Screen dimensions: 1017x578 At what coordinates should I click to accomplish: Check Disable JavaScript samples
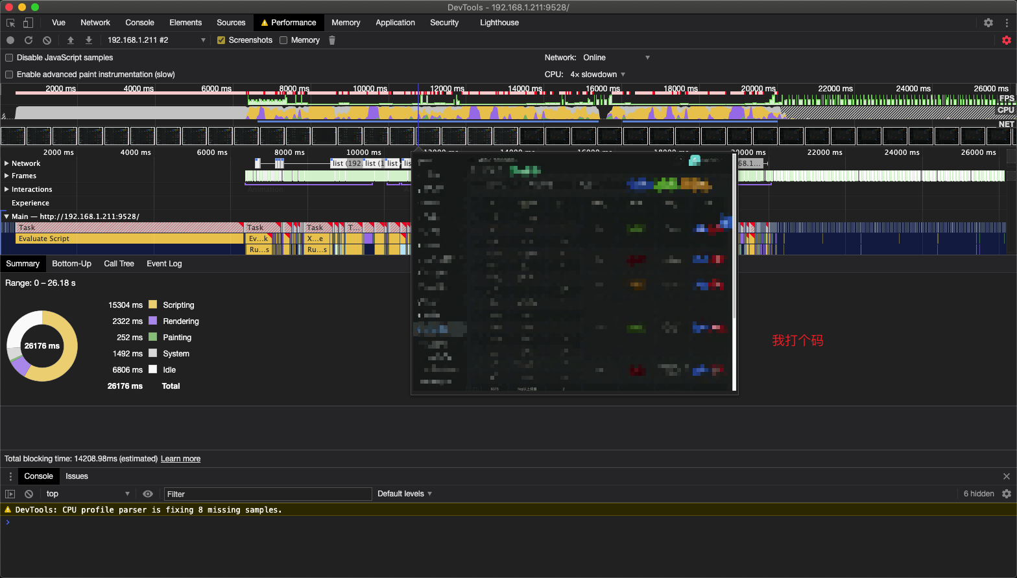coord(9,58)
